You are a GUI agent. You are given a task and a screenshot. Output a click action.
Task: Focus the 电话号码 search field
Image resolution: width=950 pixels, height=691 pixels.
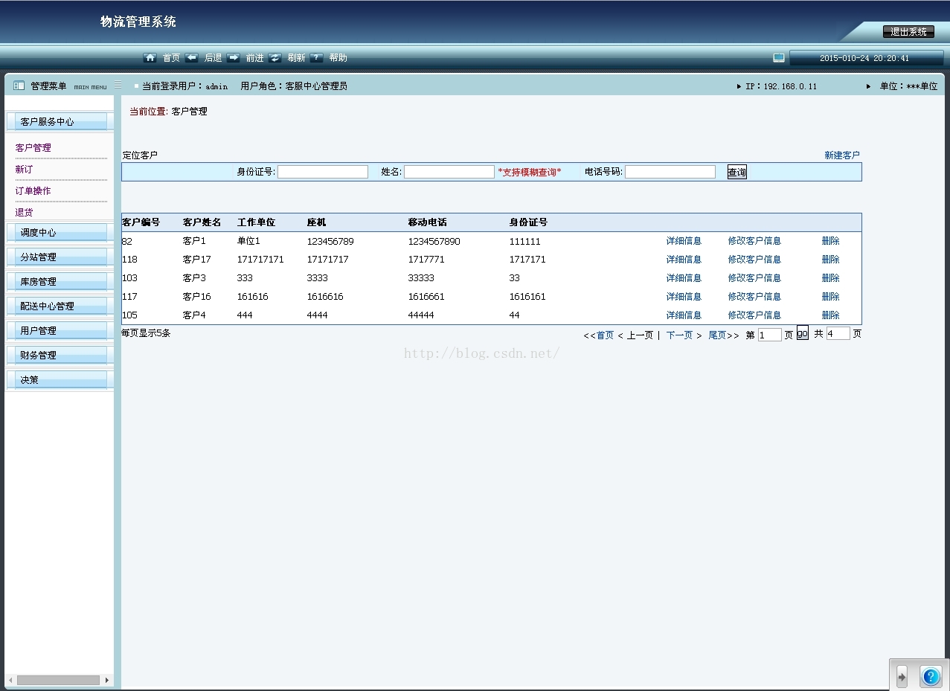point(670,172)
